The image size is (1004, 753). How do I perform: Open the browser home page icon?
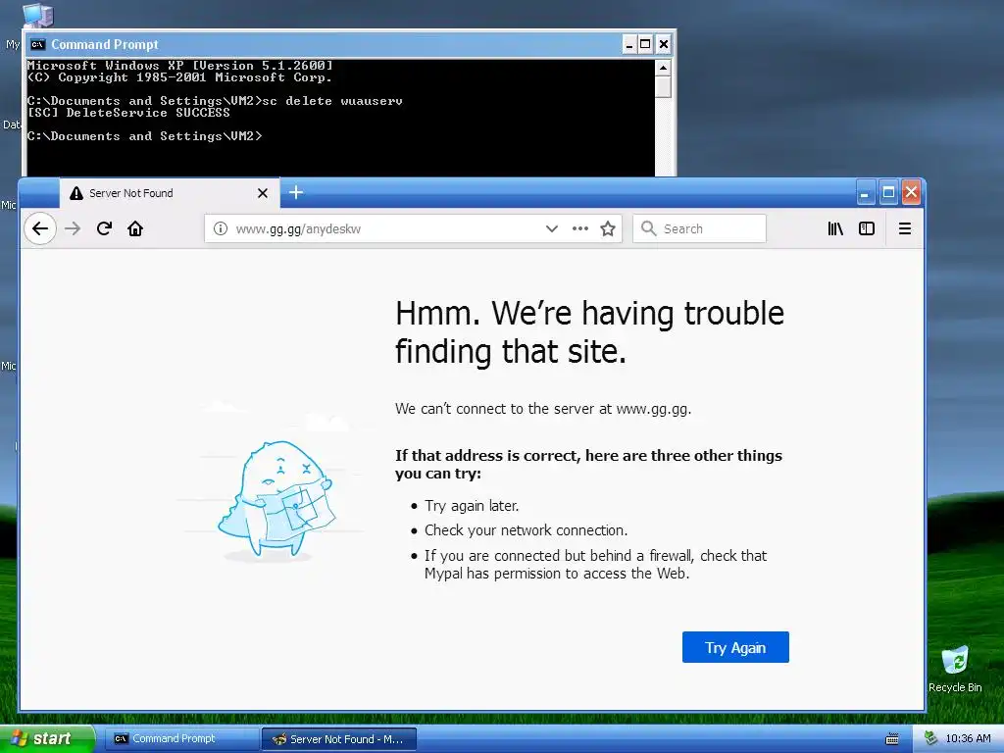click(135, 228)
